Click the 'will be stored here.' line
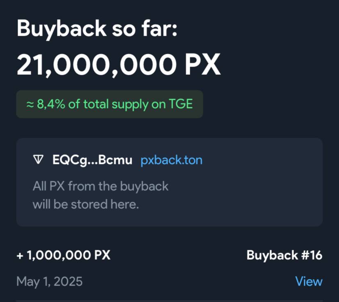The width and height of the screenshot is (339, 302). pyautogui.click(x=86, y=204)
